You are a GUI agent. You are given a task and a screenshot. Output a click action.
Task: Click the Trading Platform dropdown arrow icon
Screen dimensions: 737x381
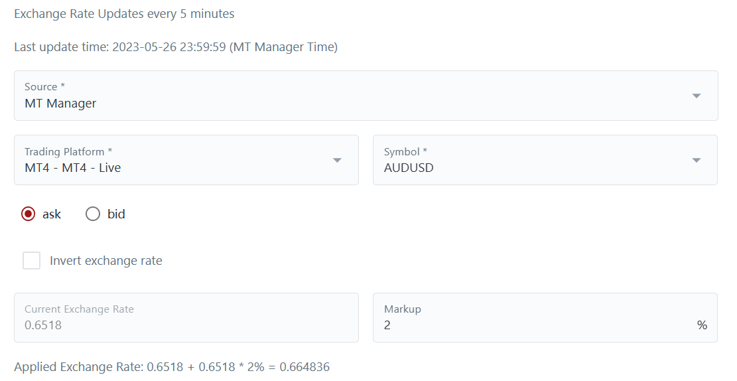click(337, 160)
